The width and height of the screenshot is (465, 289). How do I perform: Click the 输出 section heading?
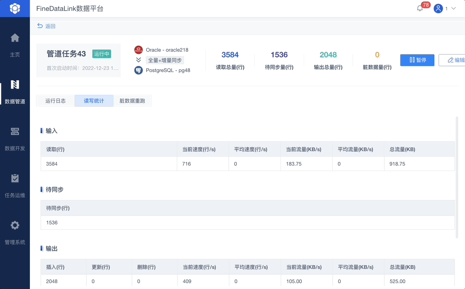51,248
